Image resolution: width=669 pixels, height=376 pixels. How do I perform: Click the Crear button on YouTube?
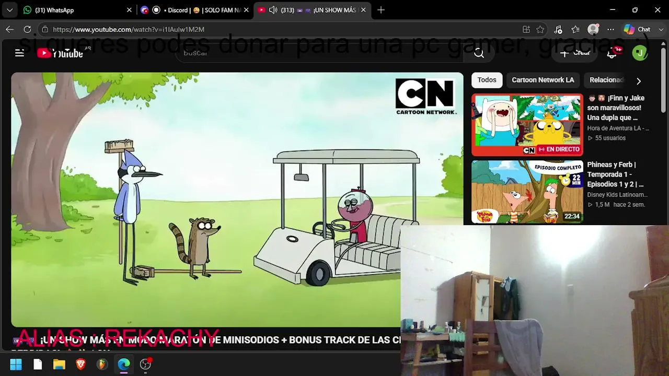coord(575,53)
